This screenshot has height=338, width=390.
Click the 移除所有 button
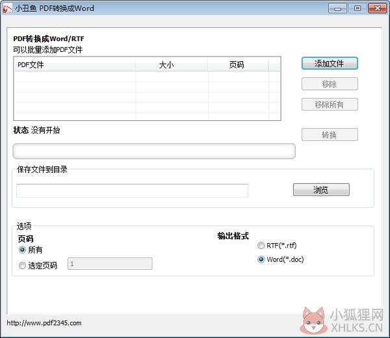(330, 105)
